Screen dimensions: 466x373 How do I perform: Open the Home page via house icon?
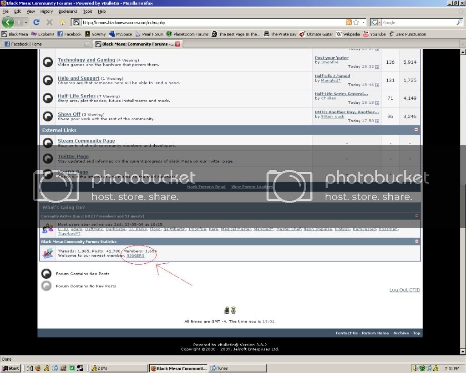point(62,22)
